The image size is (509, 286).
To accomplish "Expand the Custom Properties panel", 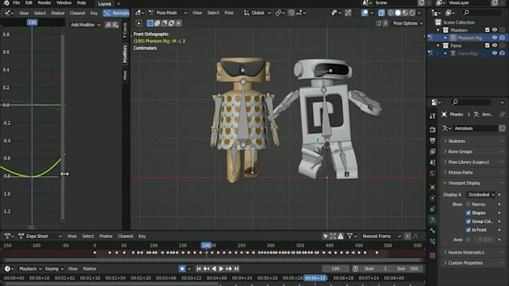I will 474,263.
